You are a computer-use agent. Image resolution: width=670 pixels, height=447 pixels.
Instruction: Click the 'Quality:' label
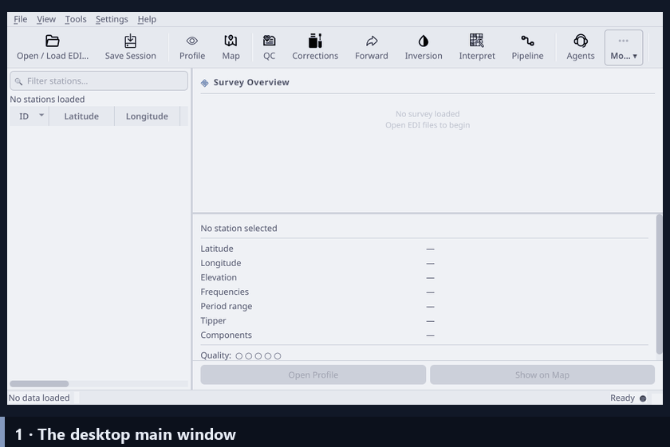pyautogui.click(x=216, y=355)
